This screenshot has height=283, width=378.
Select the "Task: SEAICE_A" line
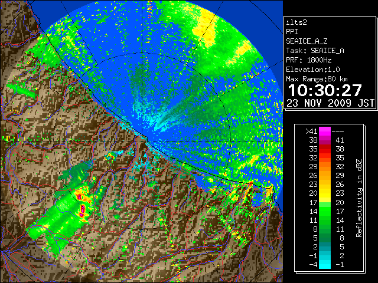click(x=315, y=51)
